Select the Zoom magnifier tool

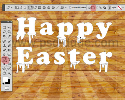pyautogui.click(x=9, y=73)
